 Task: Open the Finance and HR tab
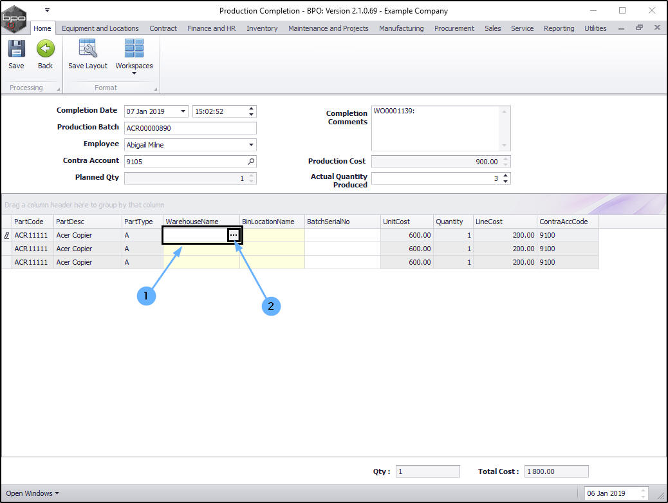(x=211, y=28)
